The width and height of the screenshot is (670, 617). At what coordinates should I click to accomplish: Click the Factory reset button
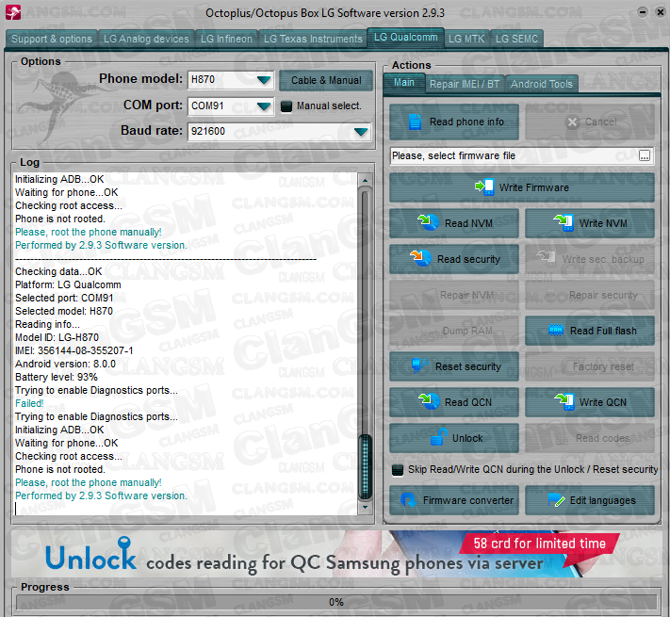coord(590,365)
